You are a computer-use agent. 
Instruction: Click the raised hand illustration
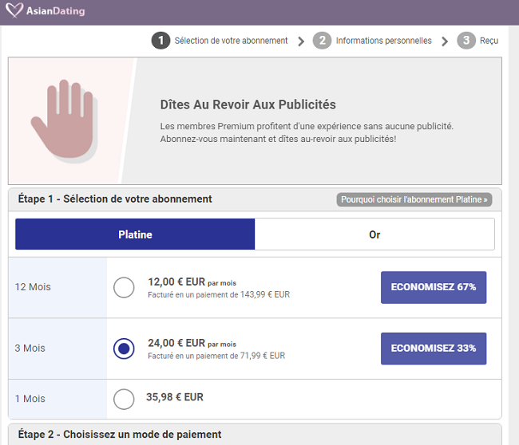[65, 120]
